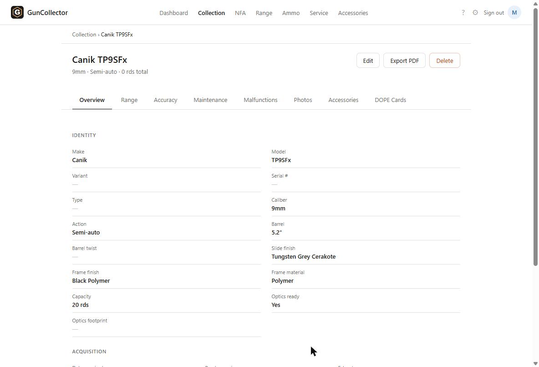Edit the Canik TP9SFx record
The width and height of the screenshot is (539, 367).
pyautogui.click(x=368, y=61)
